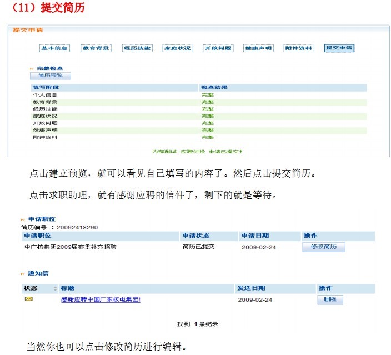Viewport: 391px width, 355px height.
Task: Click the 提交申请 tab
Action: coord(339,48)
